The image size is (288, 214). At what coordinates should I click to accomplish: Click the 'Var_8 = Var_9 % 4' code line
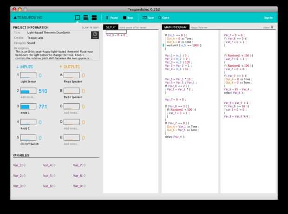pyautogui.click(x=237, y=116)
